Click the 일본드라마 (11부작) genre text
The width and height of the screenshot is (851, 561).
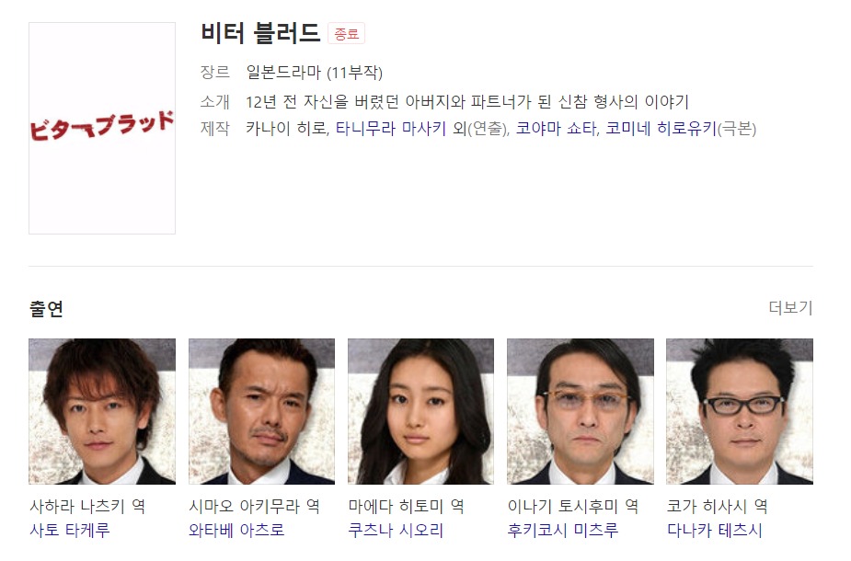[315, 72]
